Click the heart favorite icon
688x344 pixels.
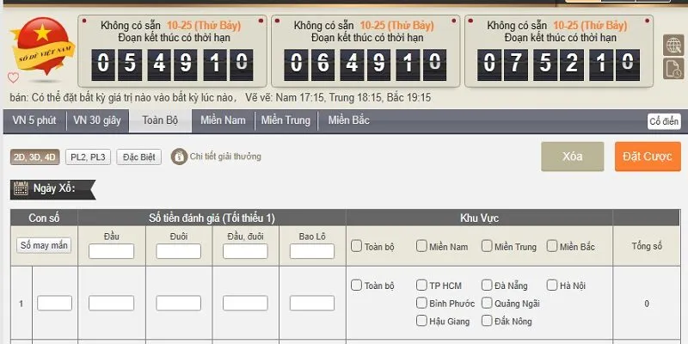pyautogui.click(x=13, y=77)
